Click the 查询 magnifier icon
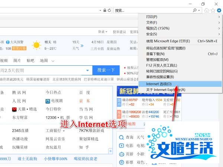 pyautogui.click(x=121, y=137)
